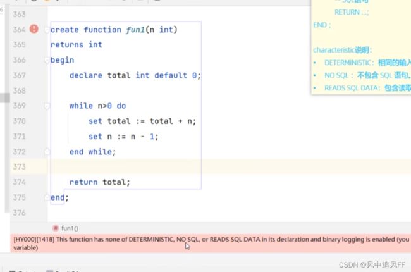Viewport: 411px width, 272px height.
Task: Collapse the fold marker at line 364
Action: [47, 30]
